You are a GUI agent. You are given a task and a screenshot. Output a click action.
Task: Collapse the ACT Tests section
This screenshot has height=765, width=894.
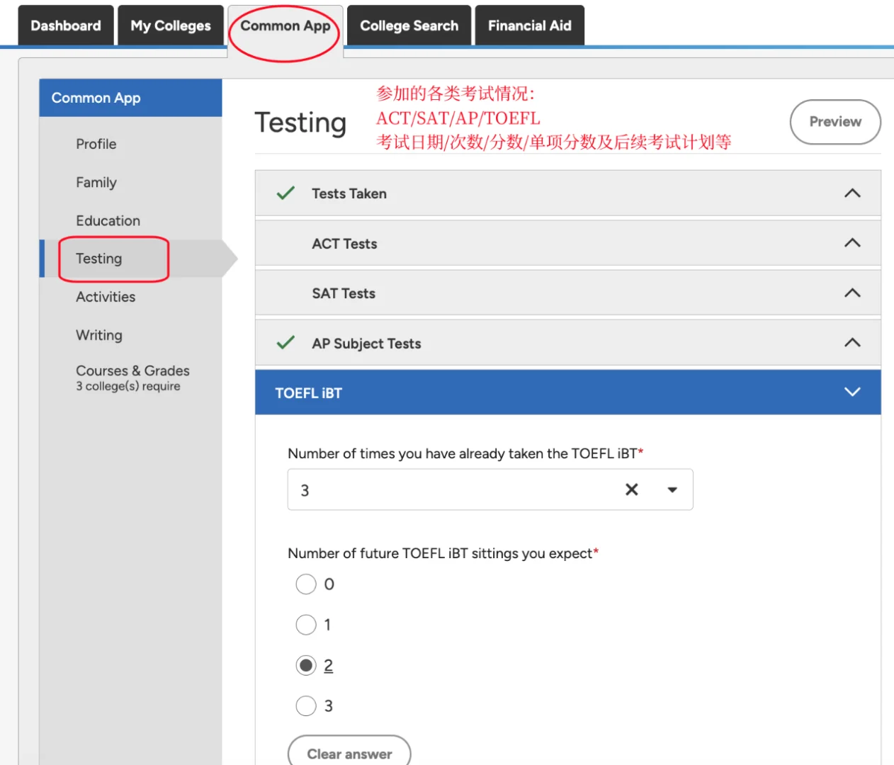click(x=852, y=242)
